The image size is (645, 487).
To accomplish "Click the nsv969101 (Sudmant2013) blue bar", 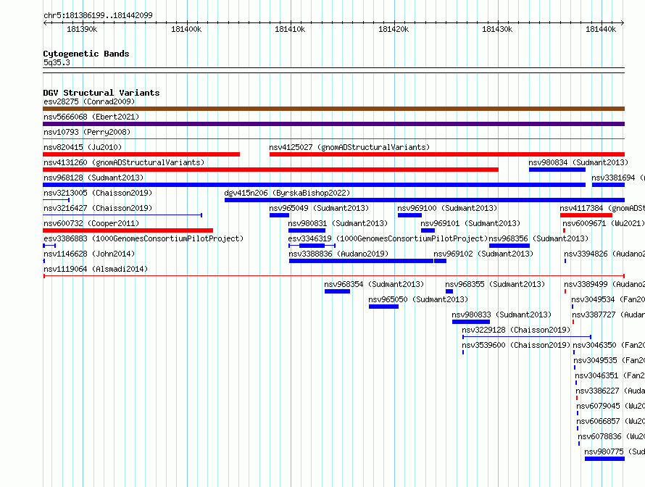I will click(428, 230).
